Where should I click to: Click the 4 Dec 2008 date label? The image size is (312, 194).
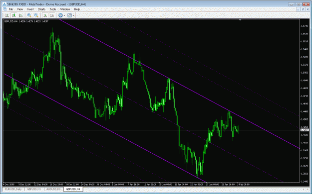[x=9, y=185]
